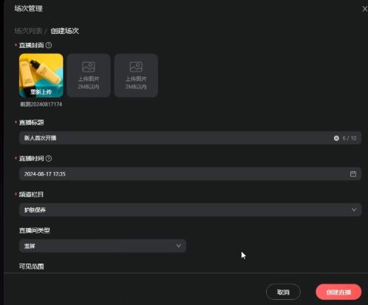Cancel with the 取消 button
The height and width of the screenshot is (305, 368).
click(x=283, y=292)
